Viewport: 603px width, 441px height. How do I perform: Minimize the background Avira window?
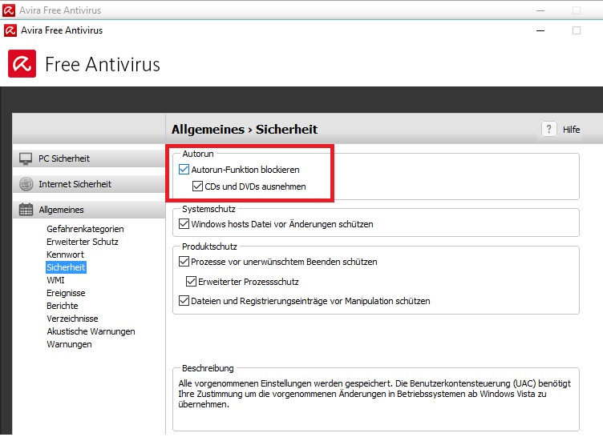[x=540, y=10]
